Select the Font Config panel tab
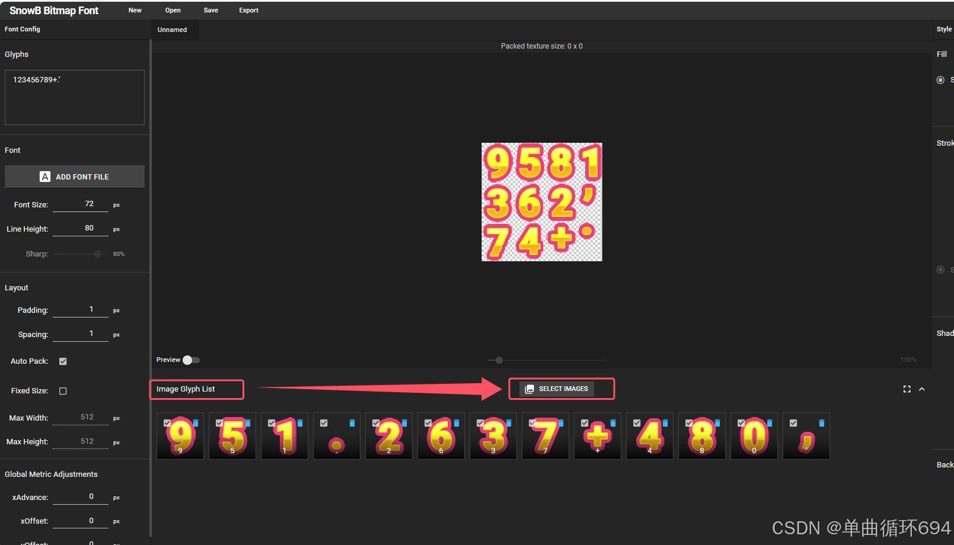The image size is (954, 545). [23, 29]
